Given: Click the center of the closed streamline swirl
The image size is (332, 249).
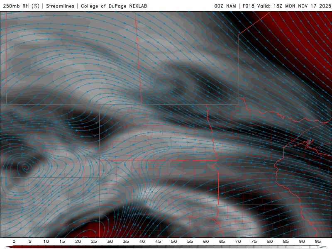Looking at the screenshot, I should point(25,168).
